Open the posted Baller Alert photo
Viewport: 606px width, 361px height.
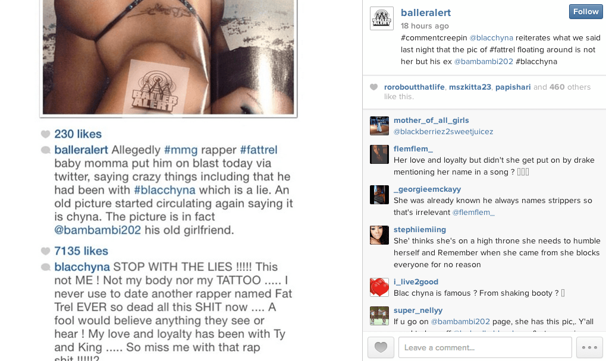[x=168, y=58]
